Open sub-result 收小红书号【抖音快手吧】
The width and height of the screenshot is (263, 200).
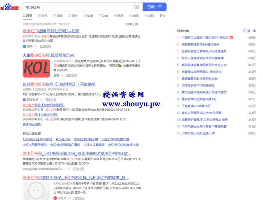point(41,115)
